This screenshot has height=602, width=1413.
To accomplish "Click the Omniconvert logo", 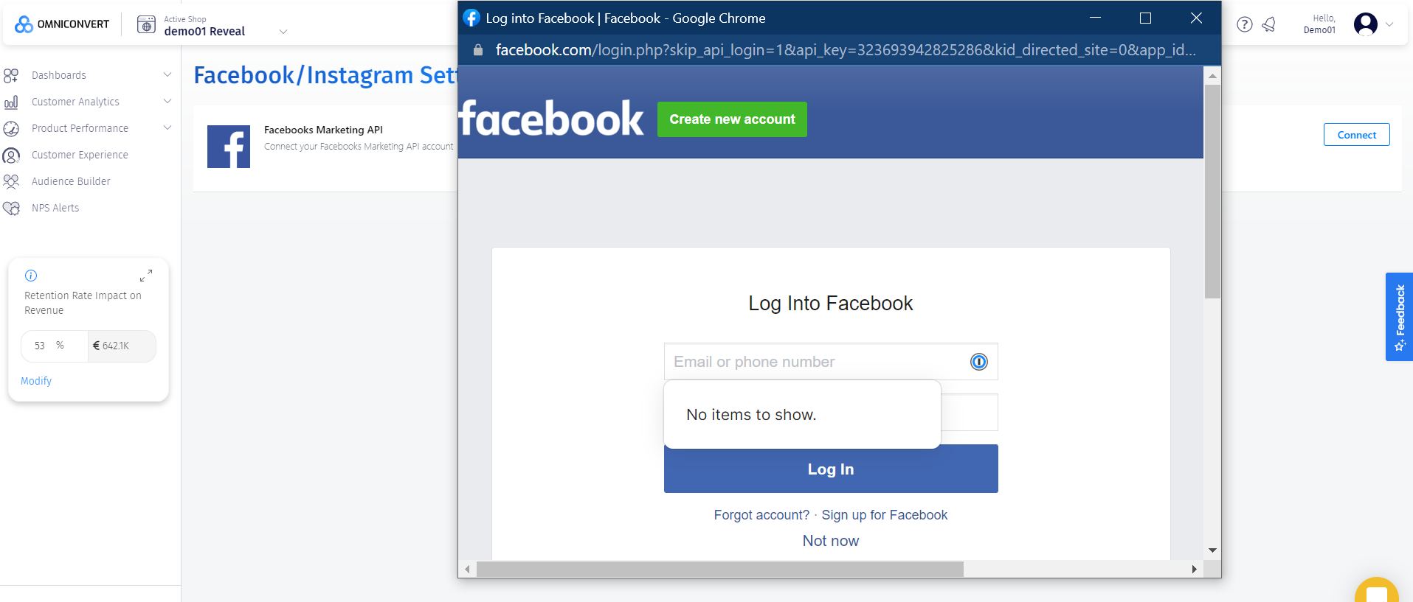I will [x=62, y=24].
